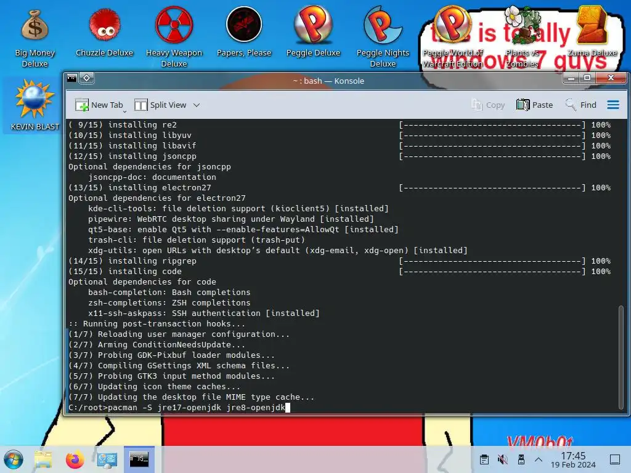Click 'jsoncpp-doc: documentation' line
The width and height of the screenshot is (631, 473).
[x=152, y=177]
